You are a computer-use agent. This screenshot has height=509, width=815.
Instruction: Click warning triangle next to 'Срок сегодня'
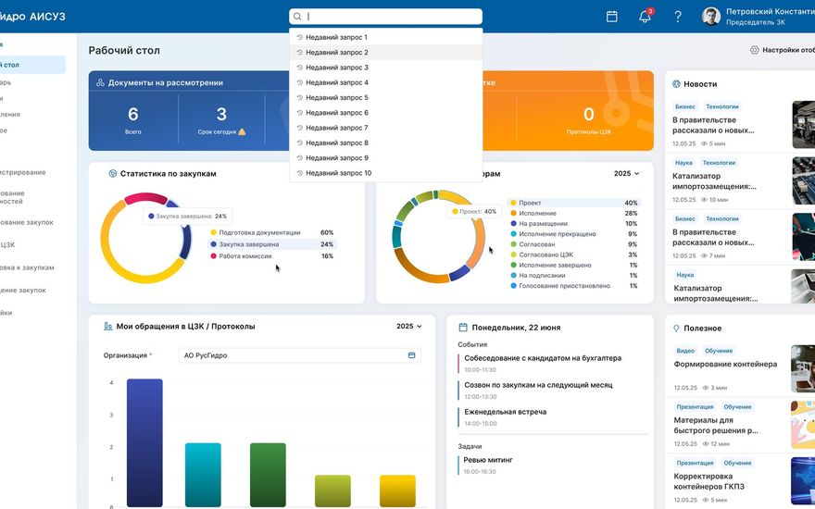pos(242,132)
